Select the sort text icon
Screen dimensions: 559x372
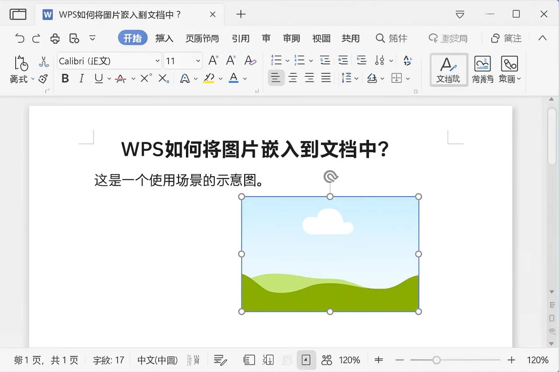click(406, 60)
